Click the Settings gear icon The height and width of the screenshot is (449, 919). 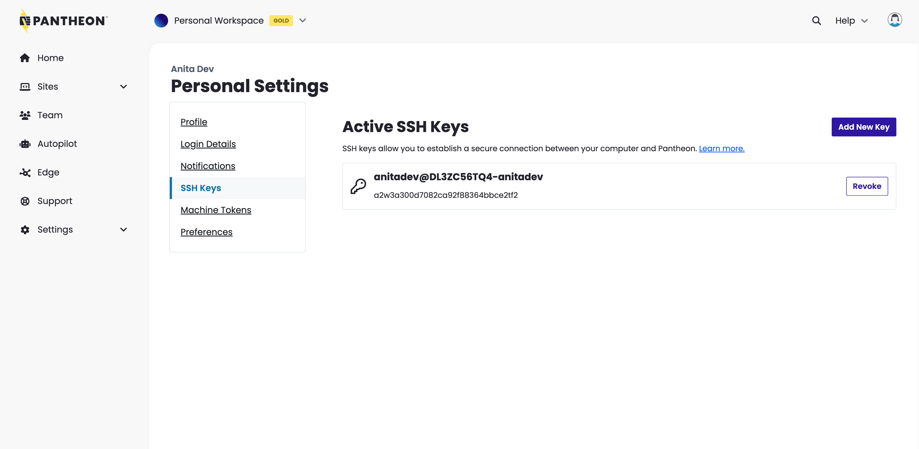click(24, 229)
